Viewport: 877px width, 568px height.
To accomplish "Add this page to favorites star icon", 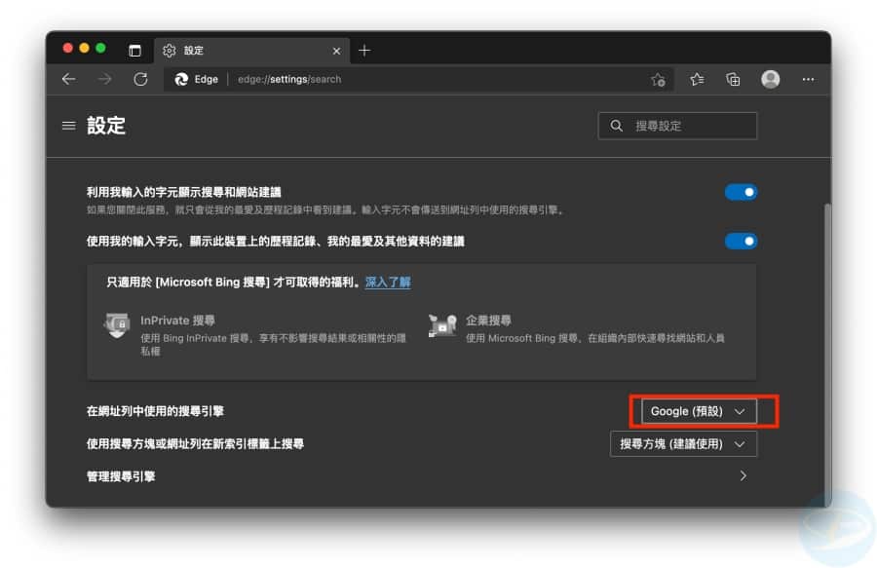I will click(x=658, y=80).
